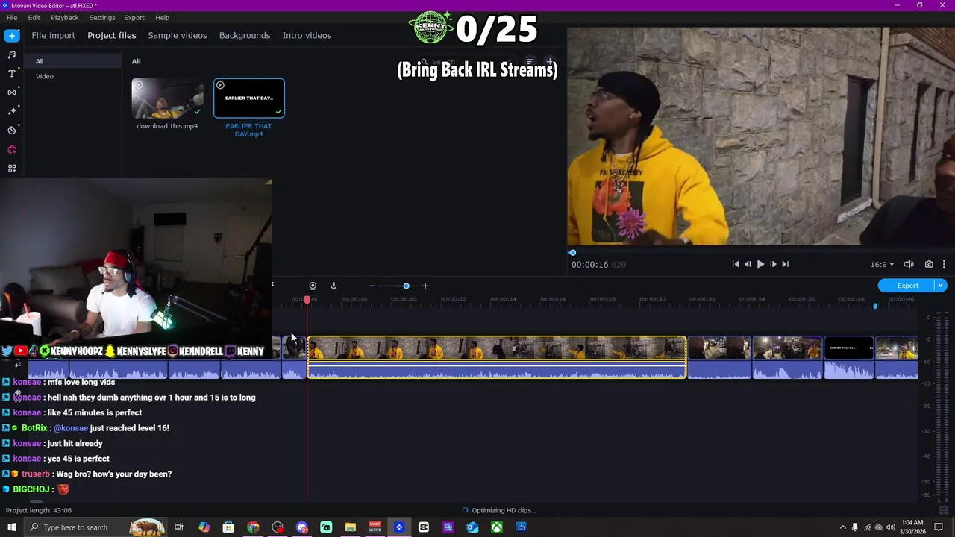This screenshot has height=537, width=955.
Task: Jump to previous clip in preview
Action: pos(735,264)
